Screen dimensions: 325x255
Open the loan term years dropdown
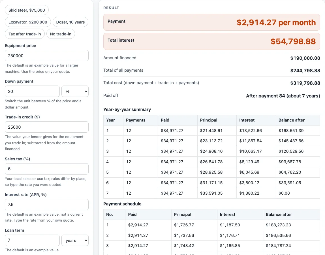click(75, 240)
